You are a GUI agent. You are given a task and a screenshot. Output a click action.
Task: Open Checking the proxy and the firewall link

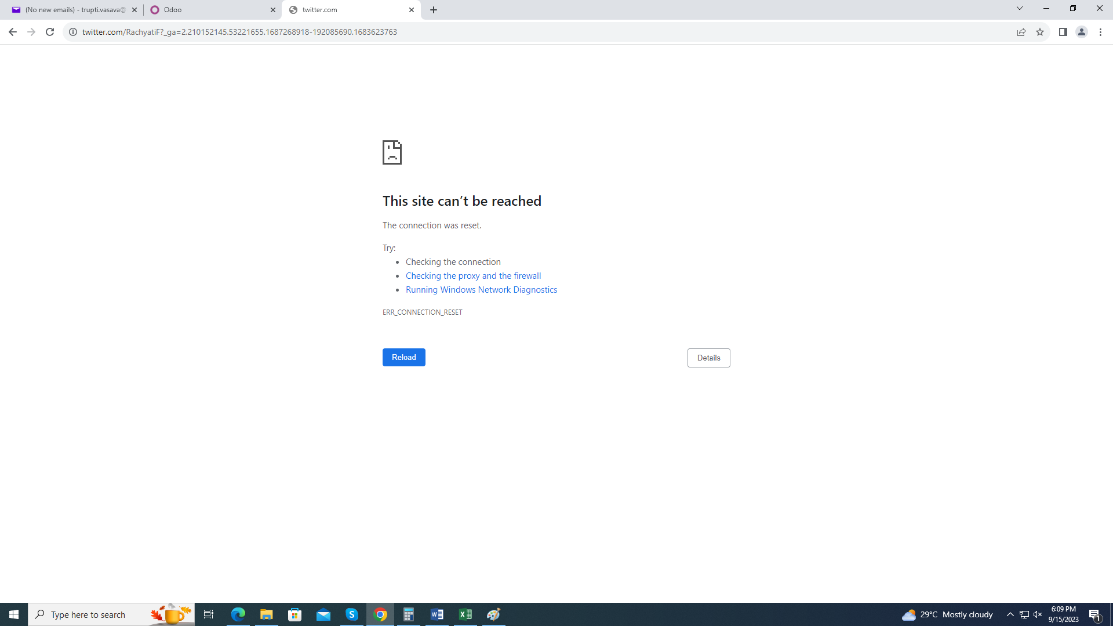(473, 276)
